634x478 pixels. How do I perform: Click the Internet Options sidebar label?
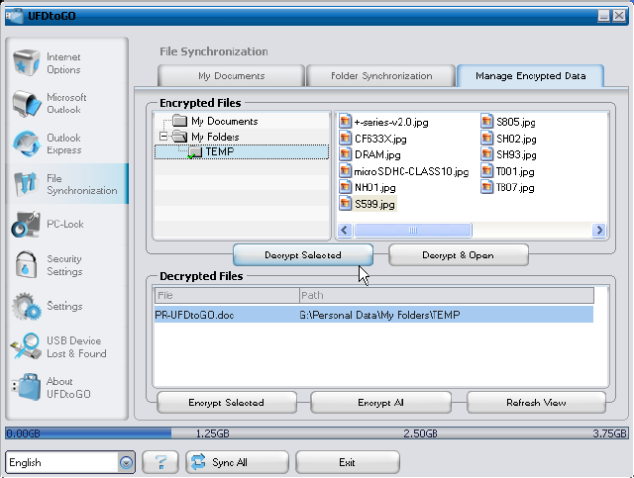[63, 63]
